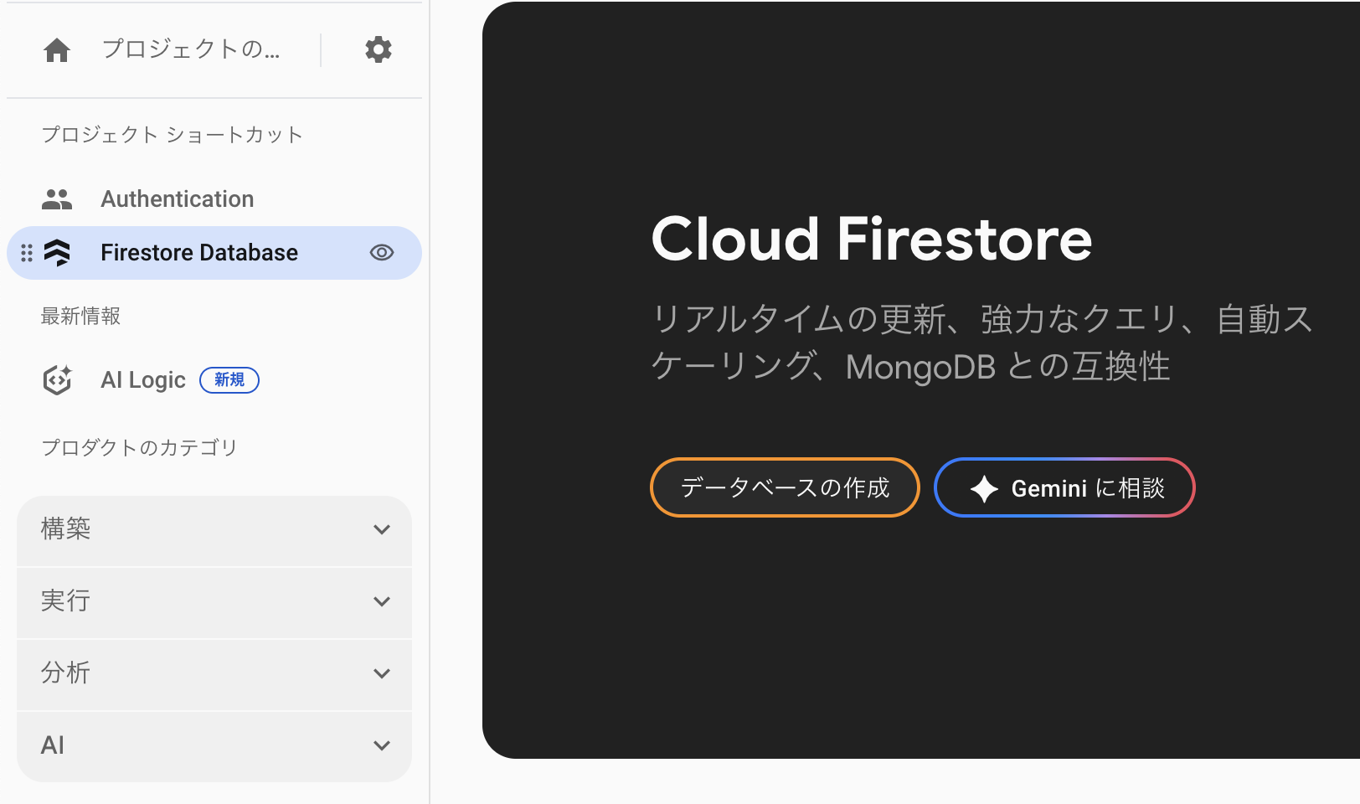Click the AI Logic sparkle icon
This screenshot has width=1360, height=804.
point(57,380)
